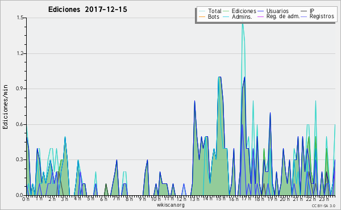This screenshot has height=210, width=341.
Task: Click the Total peak above 17 h
Action: click(x=243, y=24)
